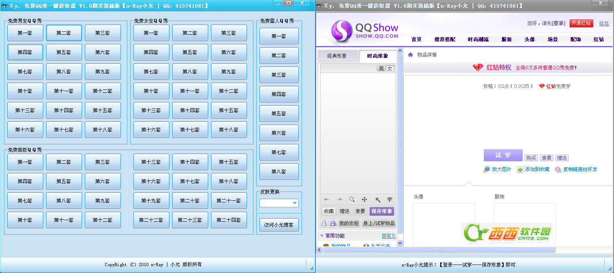Select the 字 text tool
Image resolution: width=614 pixels, height=273 pixels.
tap(390, 199)
